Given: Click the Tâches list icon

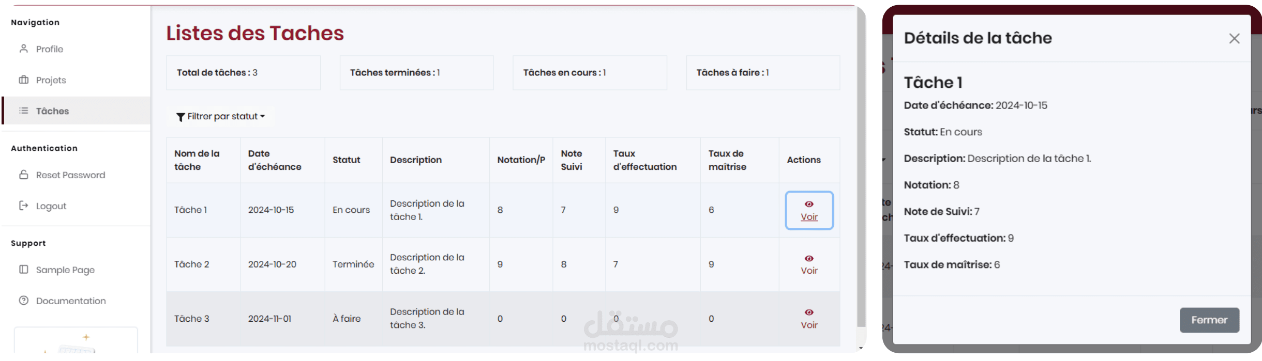Looking at the screenshot, I should click(24, 111).
